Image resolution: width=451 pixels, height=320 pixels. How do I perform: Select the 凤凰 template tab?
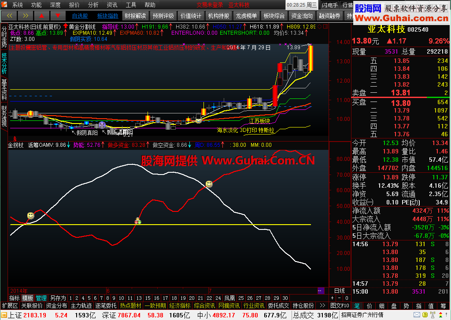pos(229,298)
